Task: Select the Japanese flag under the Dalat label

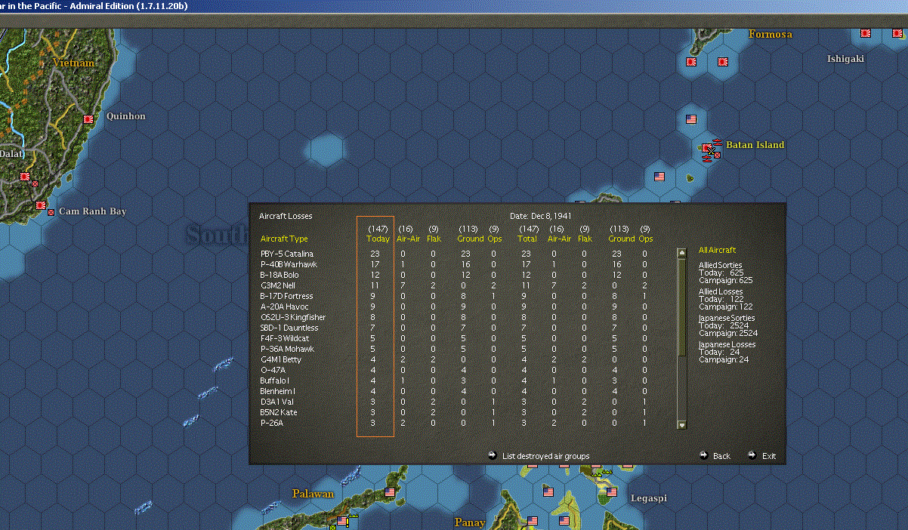Action: (x=25, y=177)
